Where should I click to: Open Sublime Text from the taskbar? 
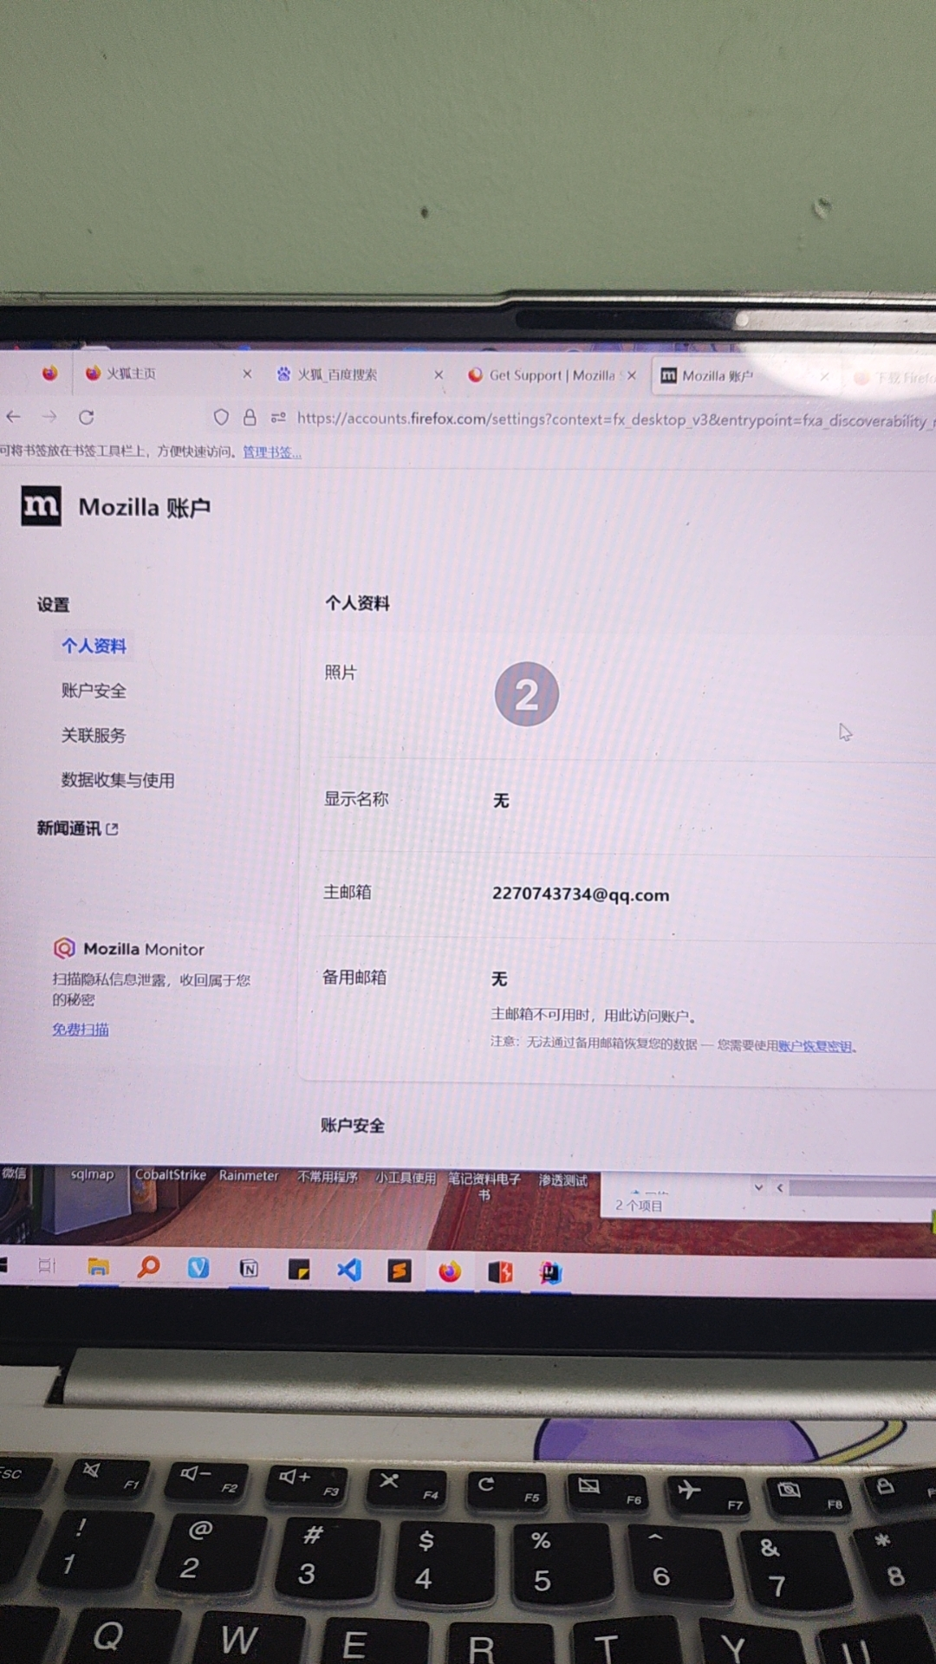400,1271
